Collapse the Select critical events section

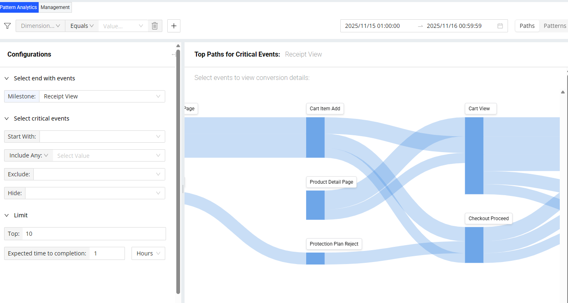coord(7,118)
